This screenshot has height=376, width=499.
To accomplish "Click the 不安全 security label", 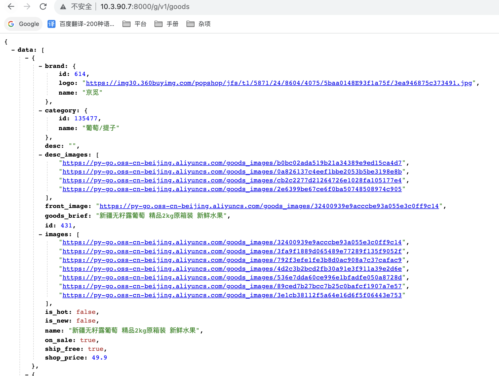I will [81, 7].
